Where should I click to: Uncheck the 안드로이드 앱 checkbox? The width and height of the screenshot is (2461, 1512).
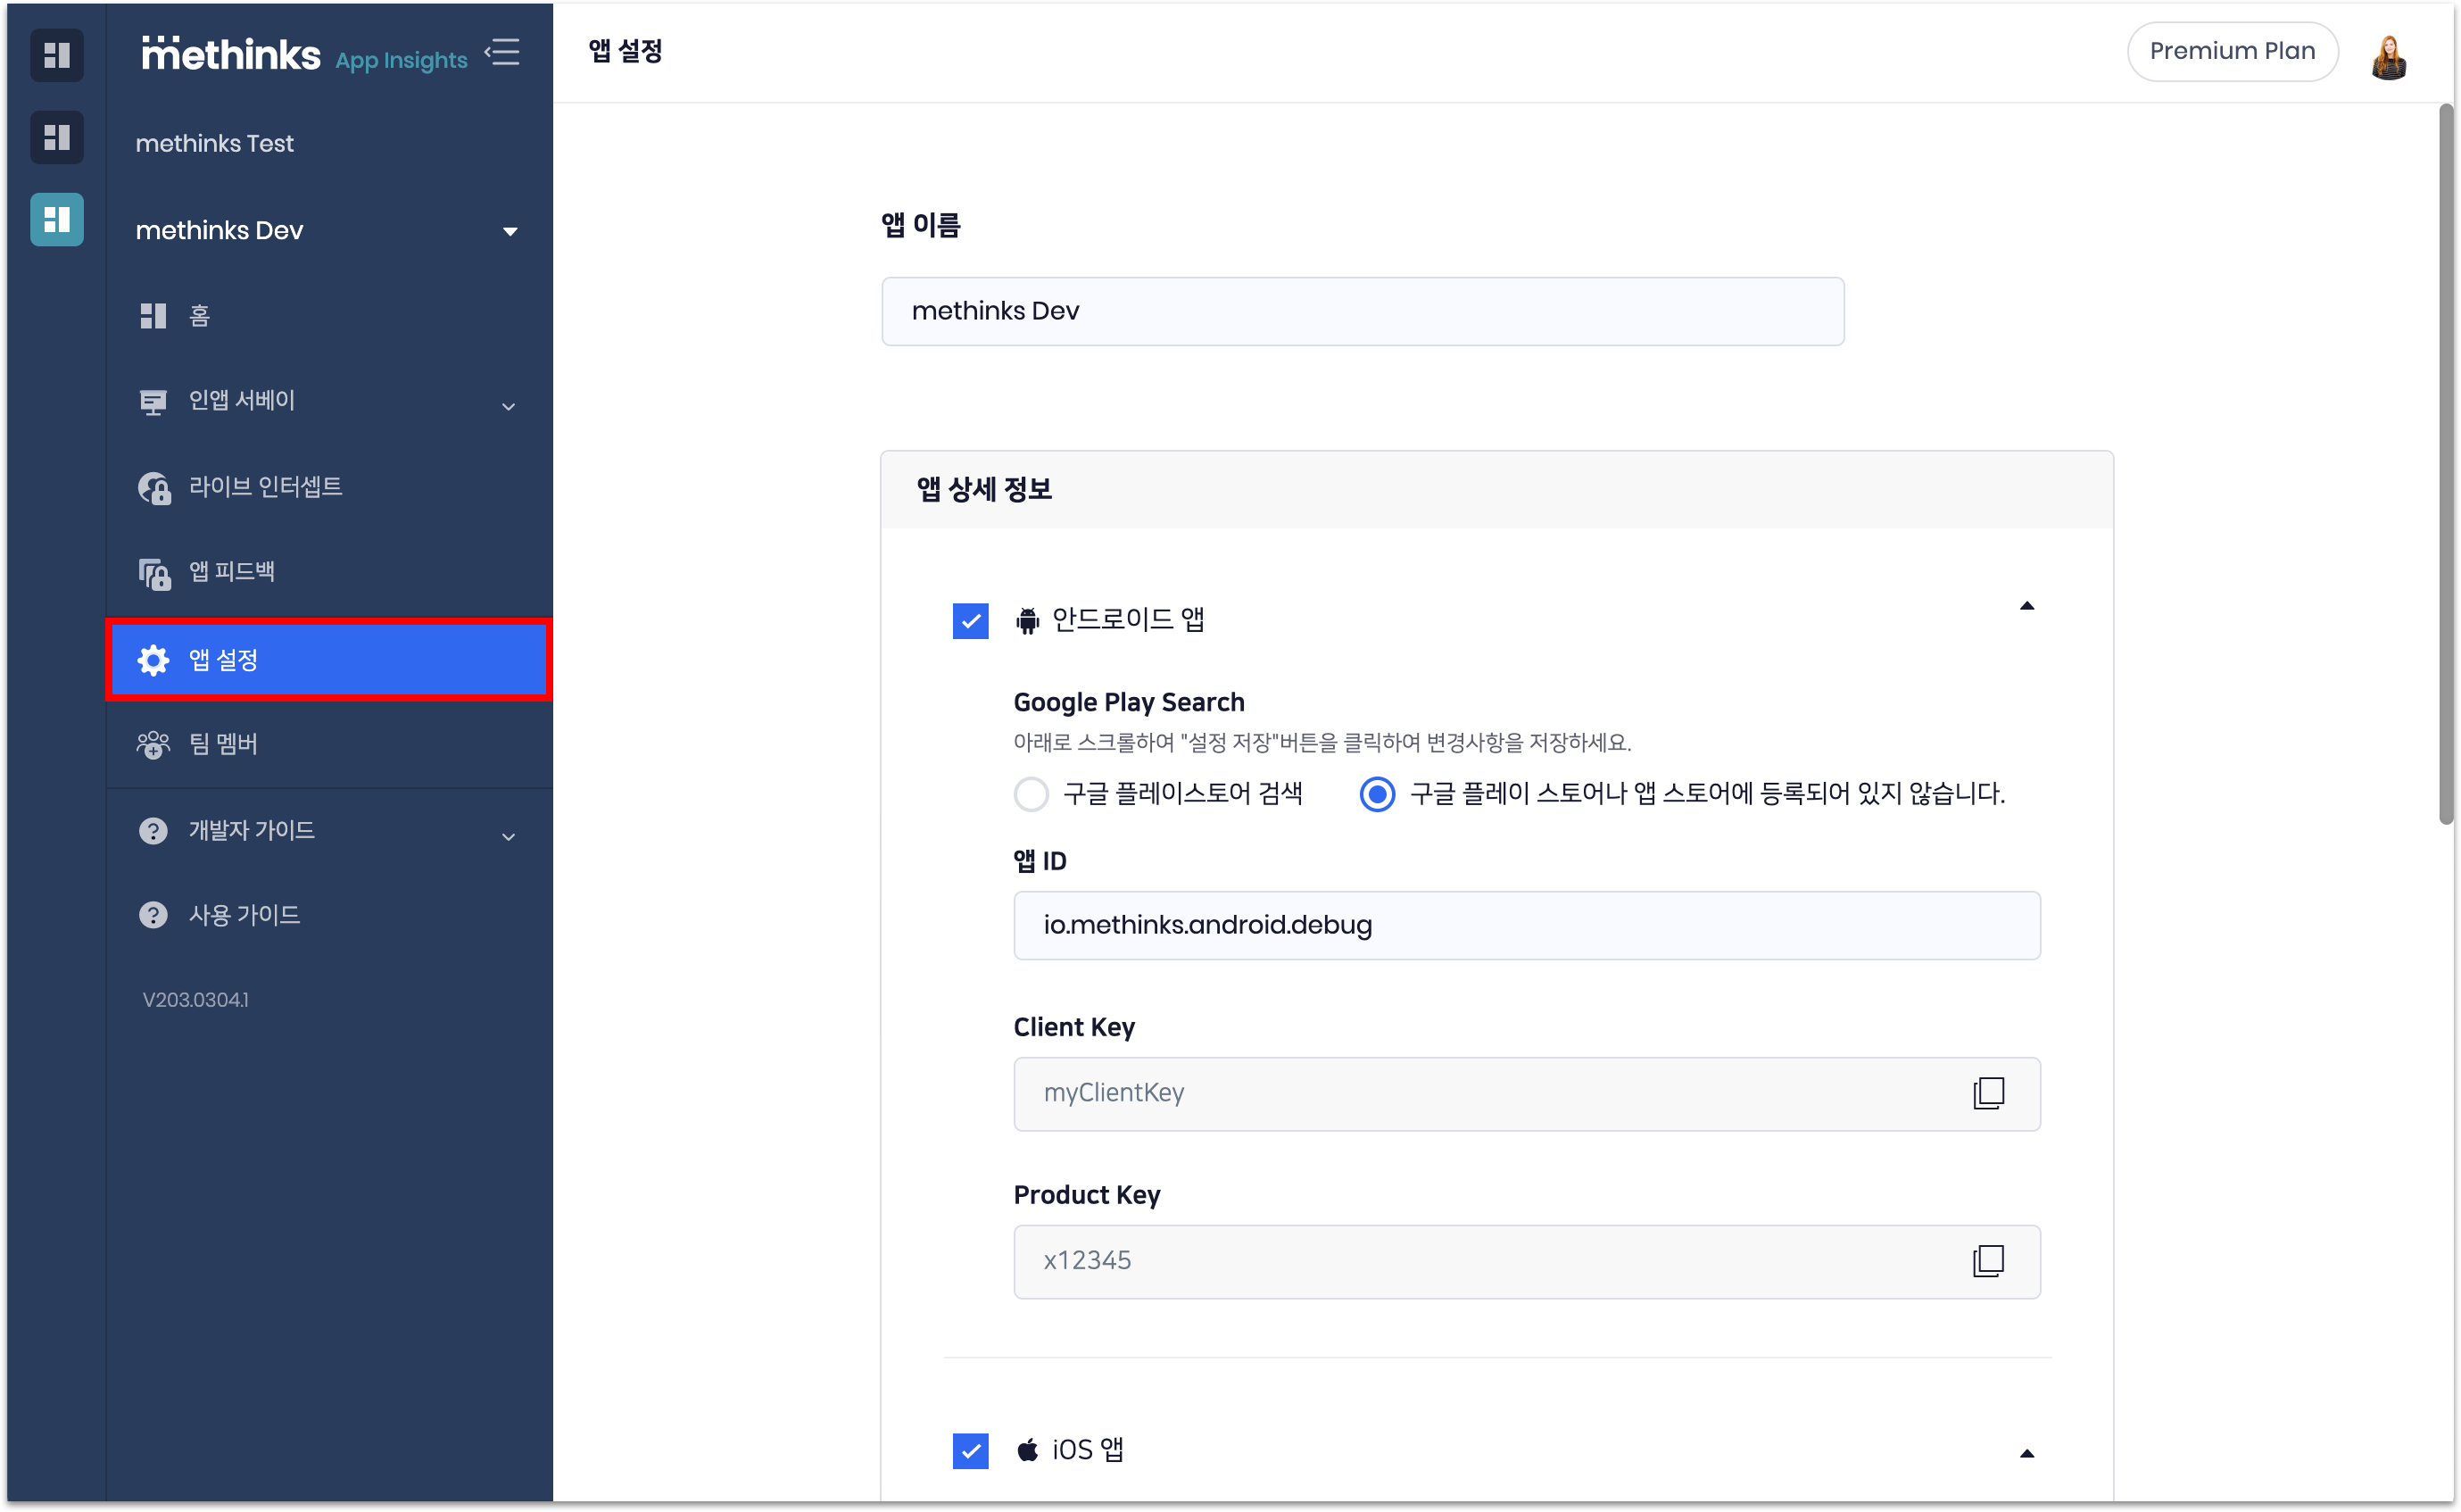tap(970, 620)
